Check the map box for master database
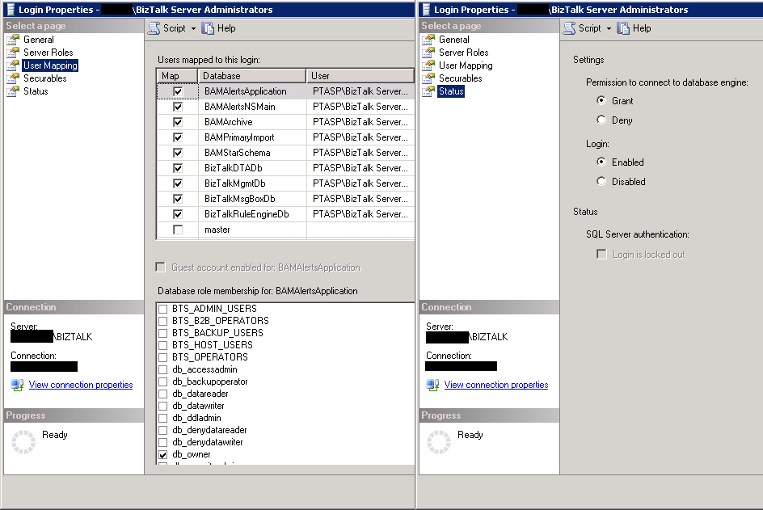The width and height of the screenshot is (763, 510). 178,230
